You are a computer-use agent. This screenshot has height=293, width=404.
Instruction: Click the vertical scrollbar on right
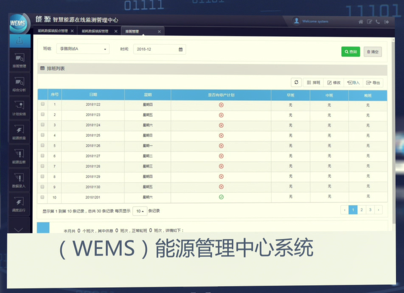[x=393, y=131]
